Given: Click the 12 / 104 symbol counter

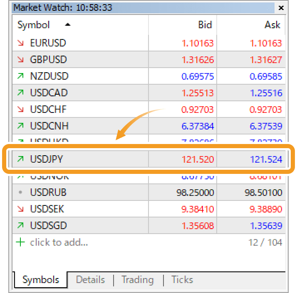Looking at the screenshot, I should [265, 242].
